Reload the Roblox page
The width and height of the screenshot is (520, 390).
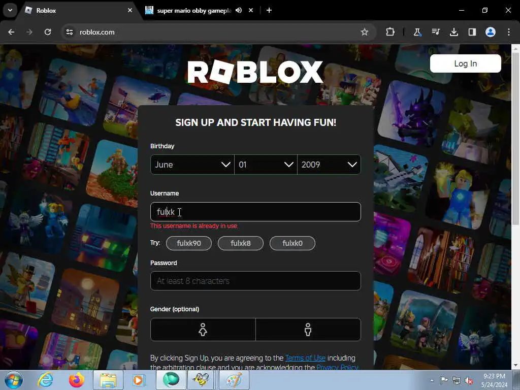[48, 32]
